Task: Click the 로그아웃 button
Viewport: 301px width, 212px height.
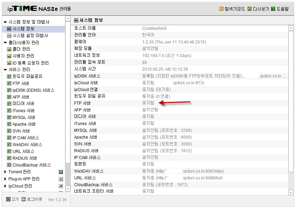Action: pyautogui.click(x=34, y=199)
